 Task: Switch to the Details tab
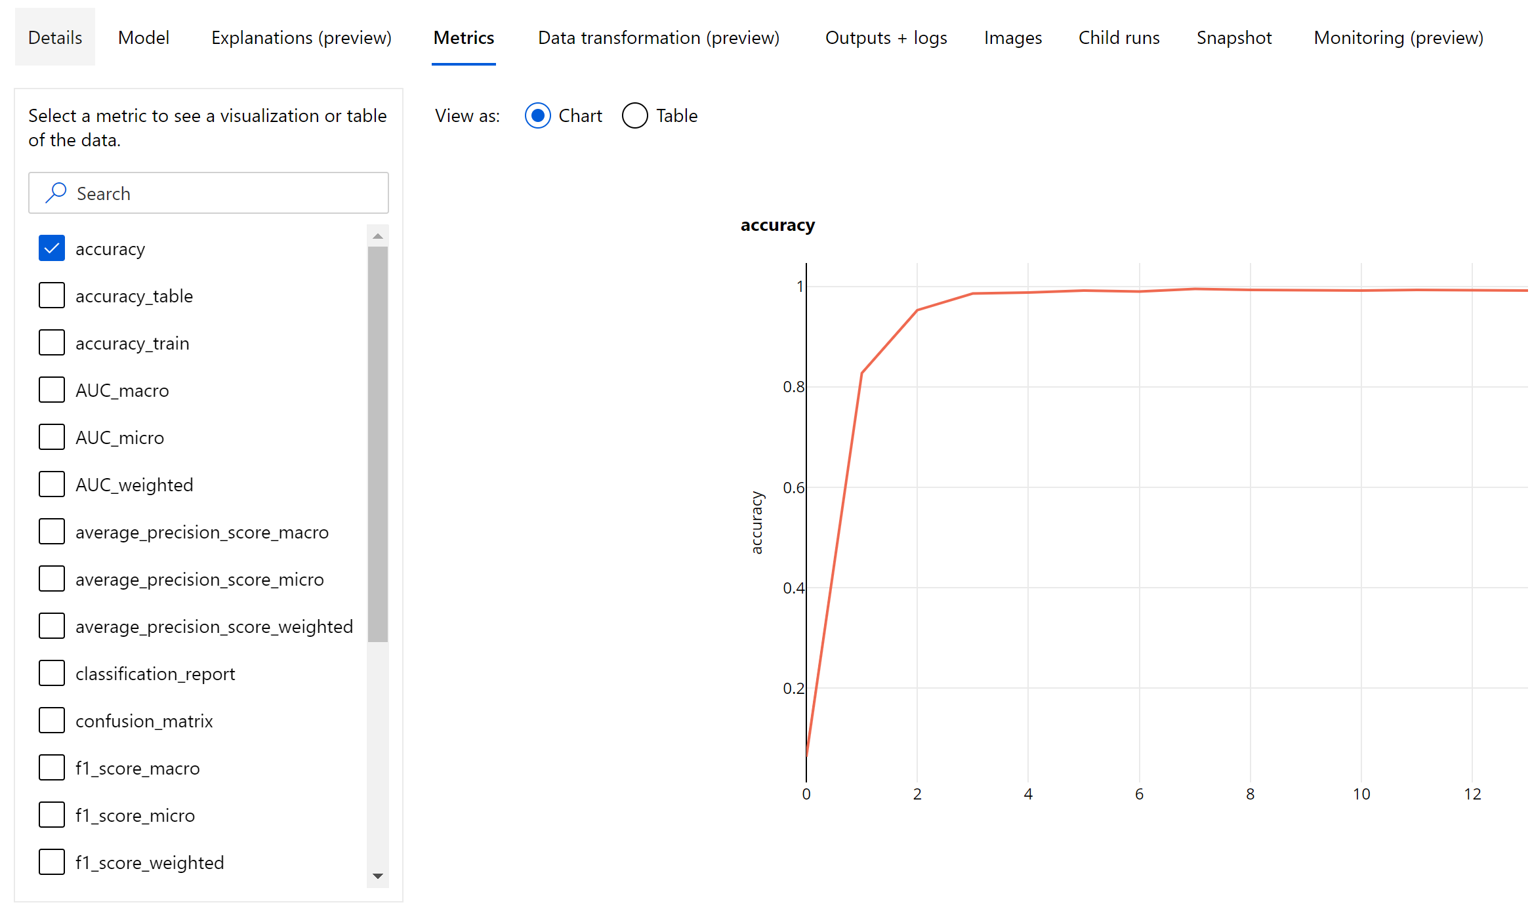[54, 37]
